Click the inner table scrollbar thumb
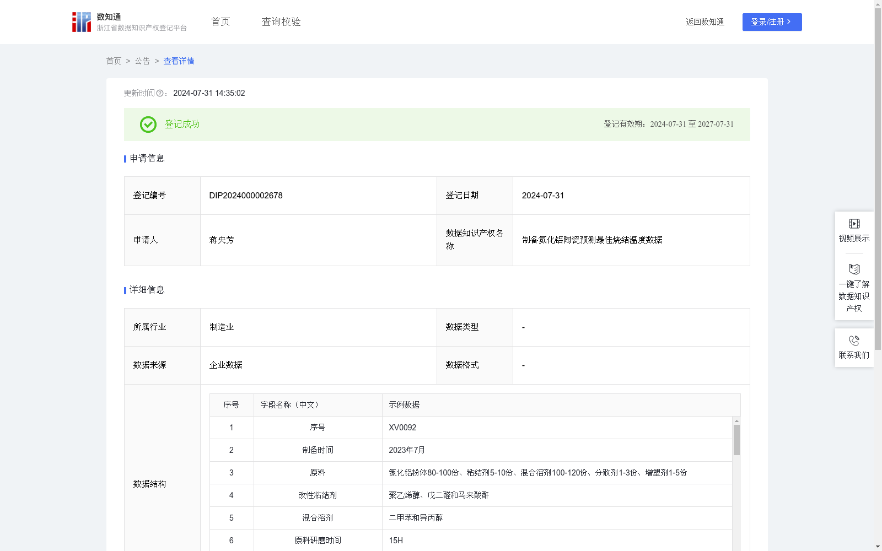 [736, 440]
